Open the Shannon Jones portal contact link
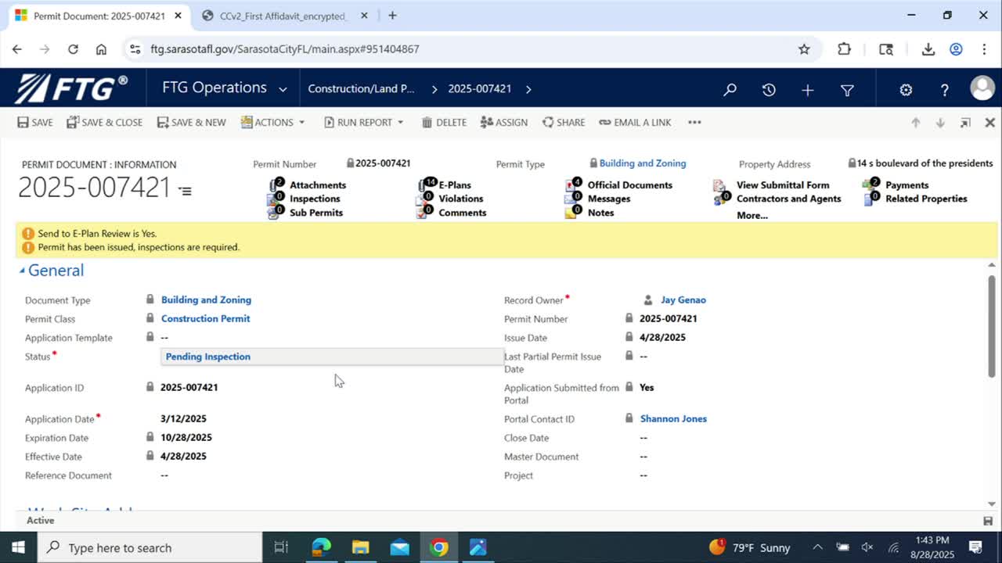1002x563 pixels. (x=673, y=419)
